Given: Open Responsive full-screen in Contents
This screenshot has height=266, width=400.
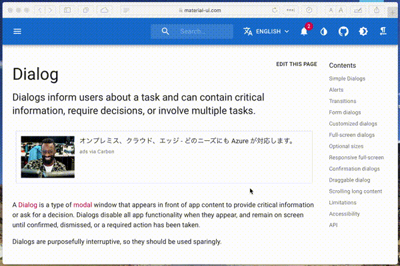Looking at the screenshot, I should tap(356, 158).
